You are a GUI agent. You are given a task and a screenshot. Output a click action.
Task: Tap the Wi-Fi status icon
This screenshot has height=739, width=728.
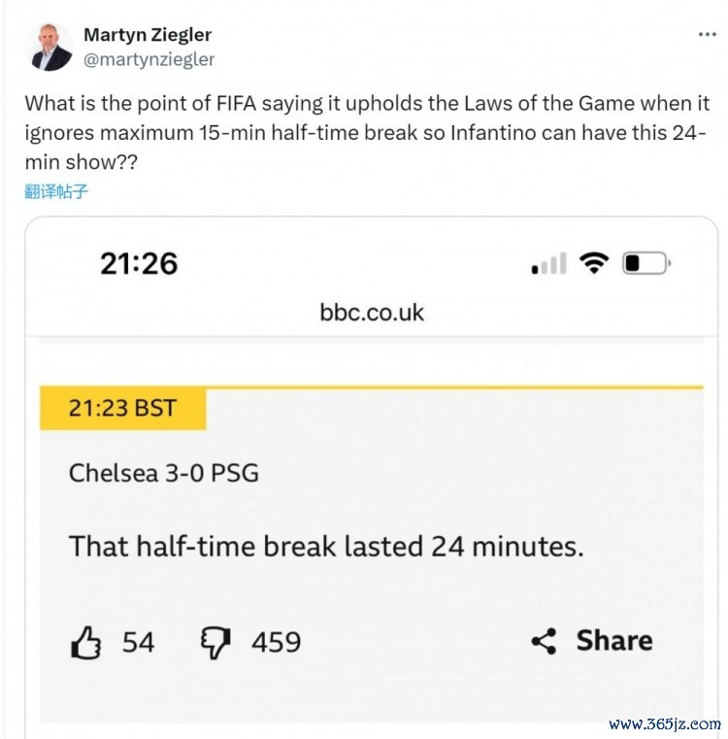[592, 262]
